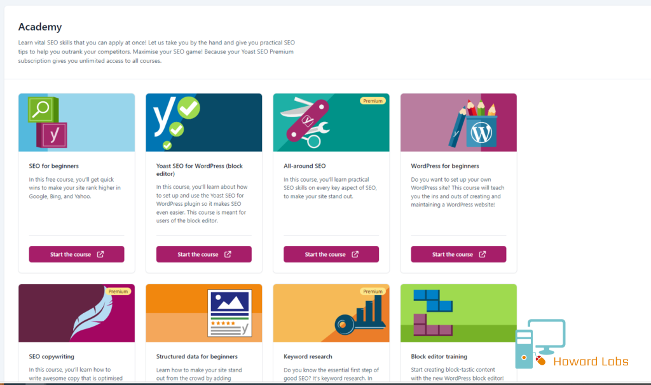This screenshot has height=385, width=651.
Task: Click the Yoast SEO for WordPress course image
Action: [204, 123]
